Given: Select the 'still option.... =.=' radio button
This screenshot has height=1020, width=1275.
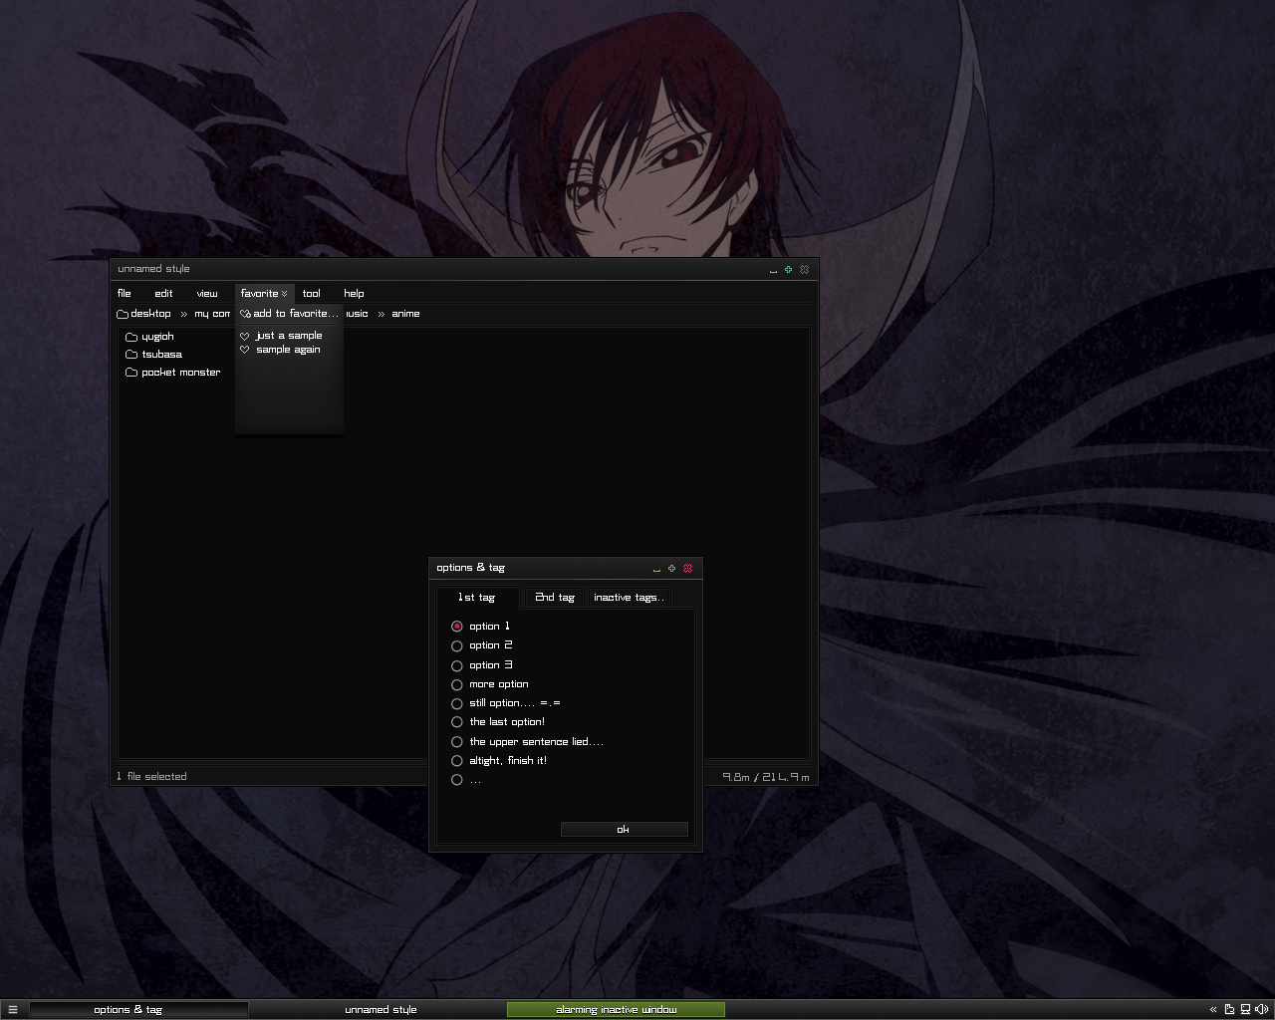Looking at the screenshot, I should click(457, 703).
